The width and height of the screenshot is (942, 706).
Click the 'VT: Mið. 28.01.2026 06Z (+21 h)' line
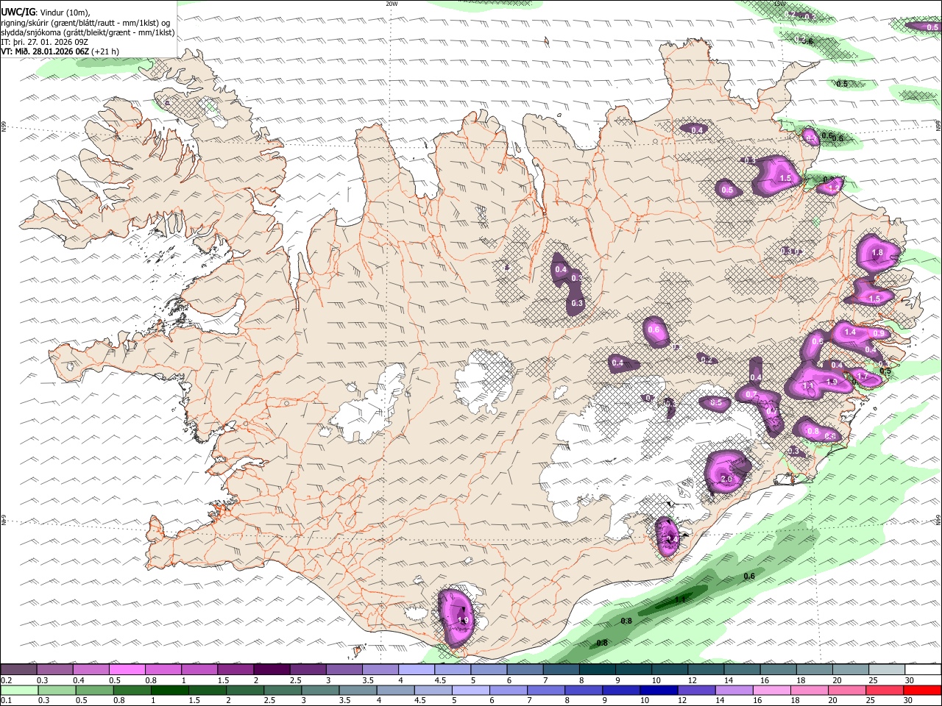(60, 51)
